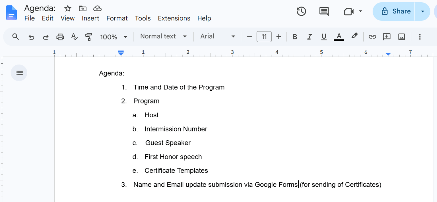Image resolution: width=437 pixels, height=202 pixels.
Task: Insert a link
Action: (372, 37)
